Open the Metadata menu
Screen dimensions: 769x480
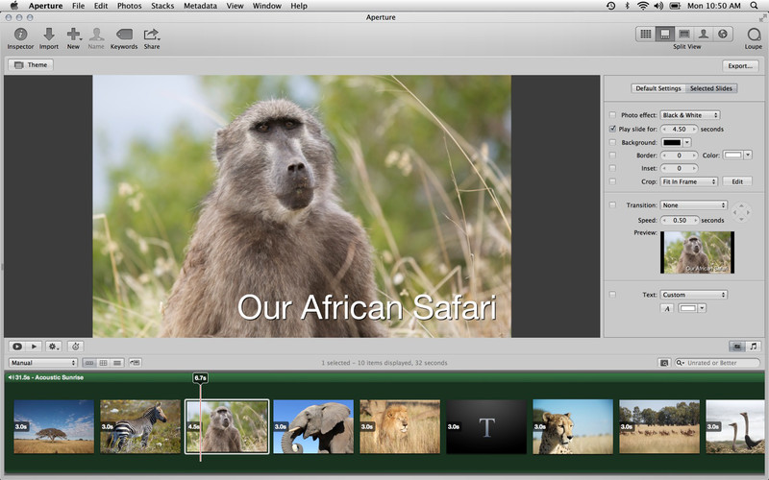199,6
